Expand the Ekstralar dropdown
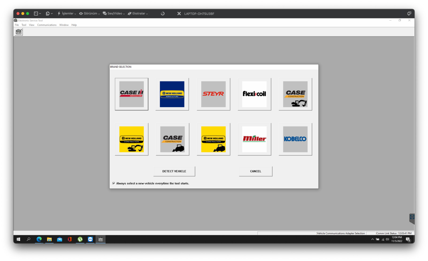The image size is (428, 261). pyautogui.click(x=138, y=14)
